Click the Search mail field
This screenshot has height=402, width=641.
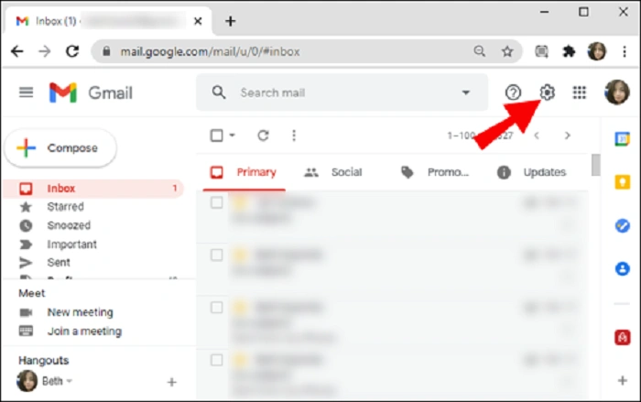(342, 92)
